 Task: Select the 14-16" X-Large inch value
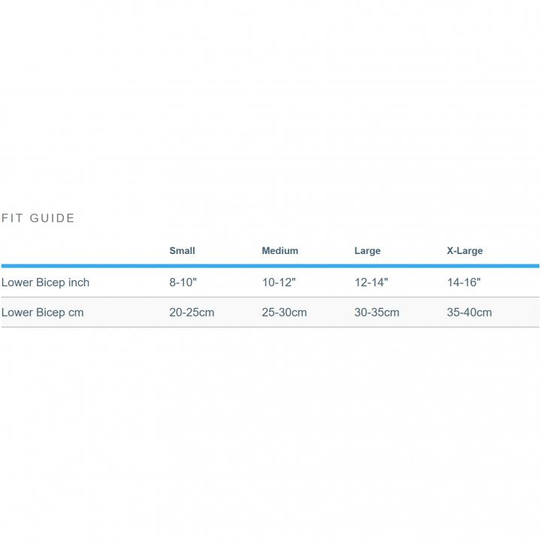click(x=464, y=283)
